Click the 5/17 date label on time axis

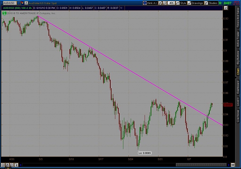(101, 159)
